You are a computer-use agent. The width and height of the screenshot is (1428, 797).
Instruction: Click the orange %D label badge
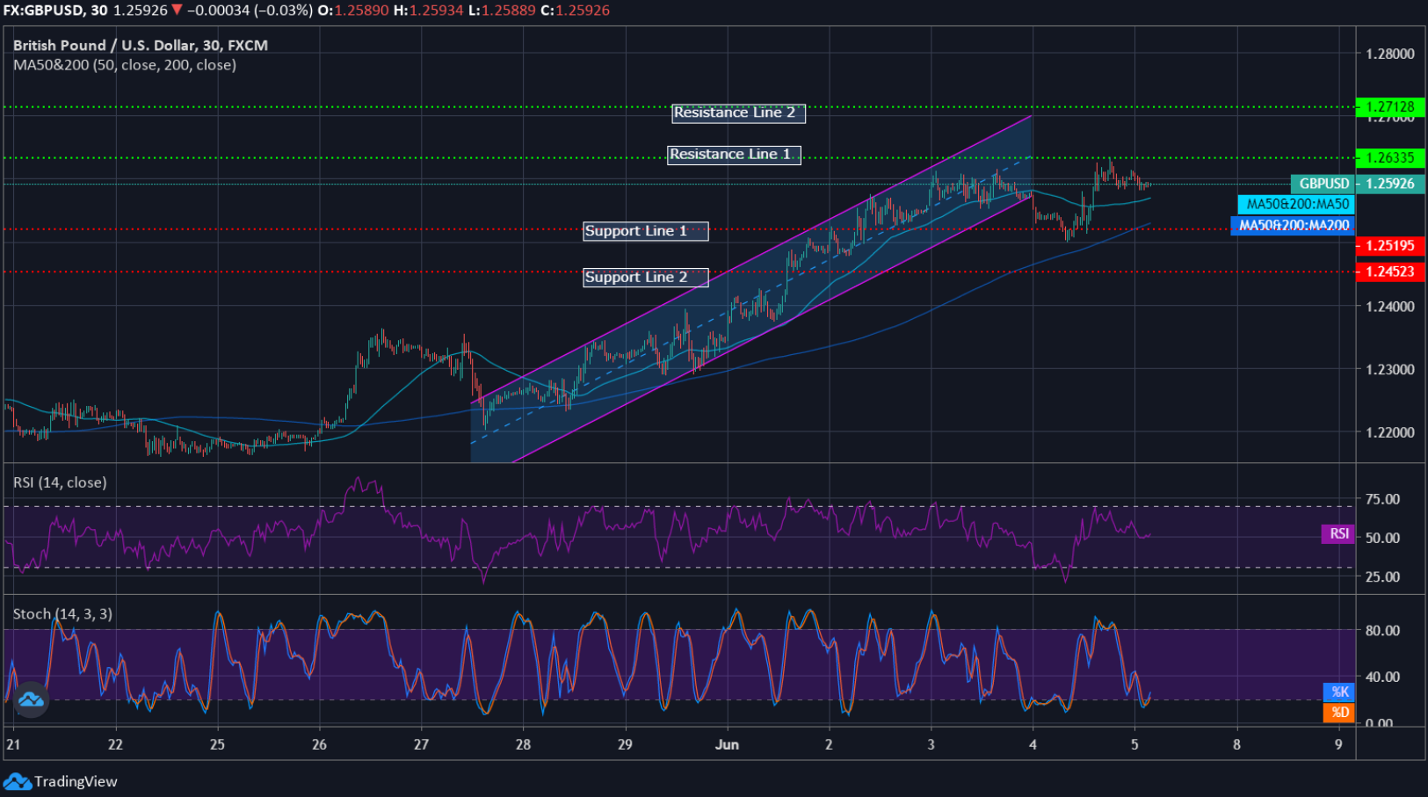[x=1337, y=713]
